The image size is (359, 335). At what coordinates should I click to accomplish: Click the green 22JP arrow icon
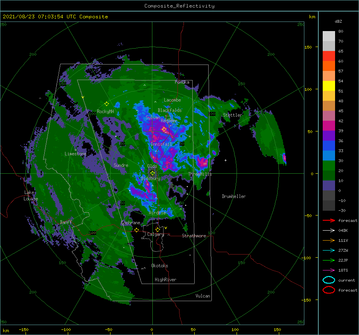pyautogui.click(x=329, y=260)
